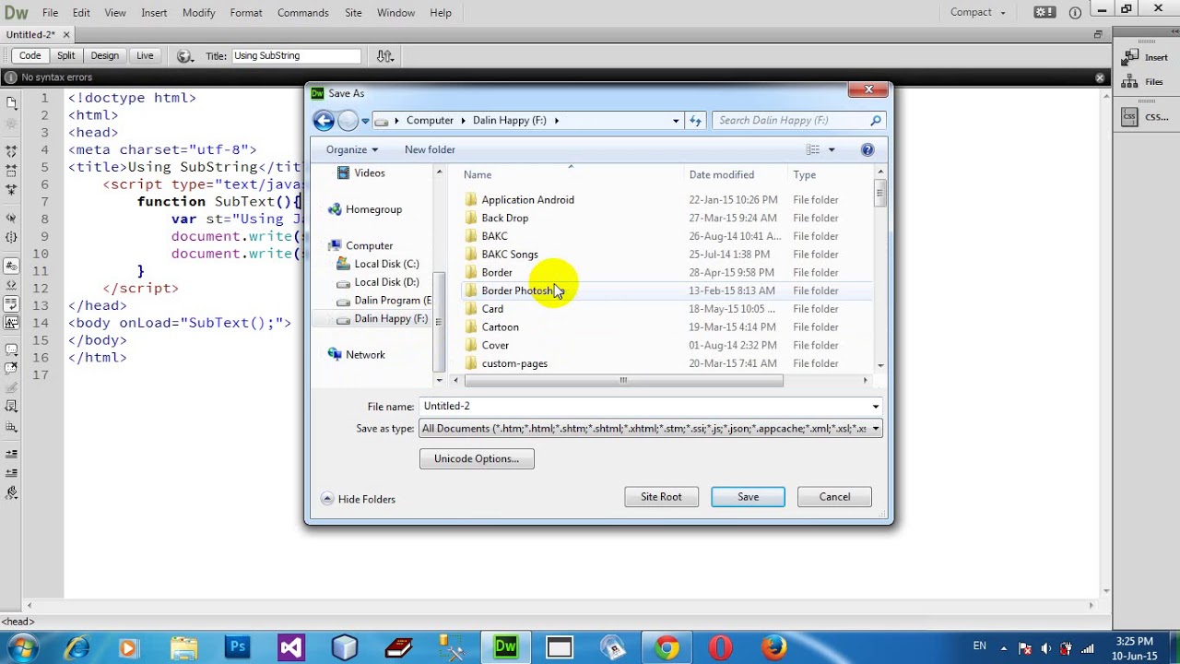The image size is (1180, 664).
Task: Open the Save as type dropdown
Action: point(875,429)
